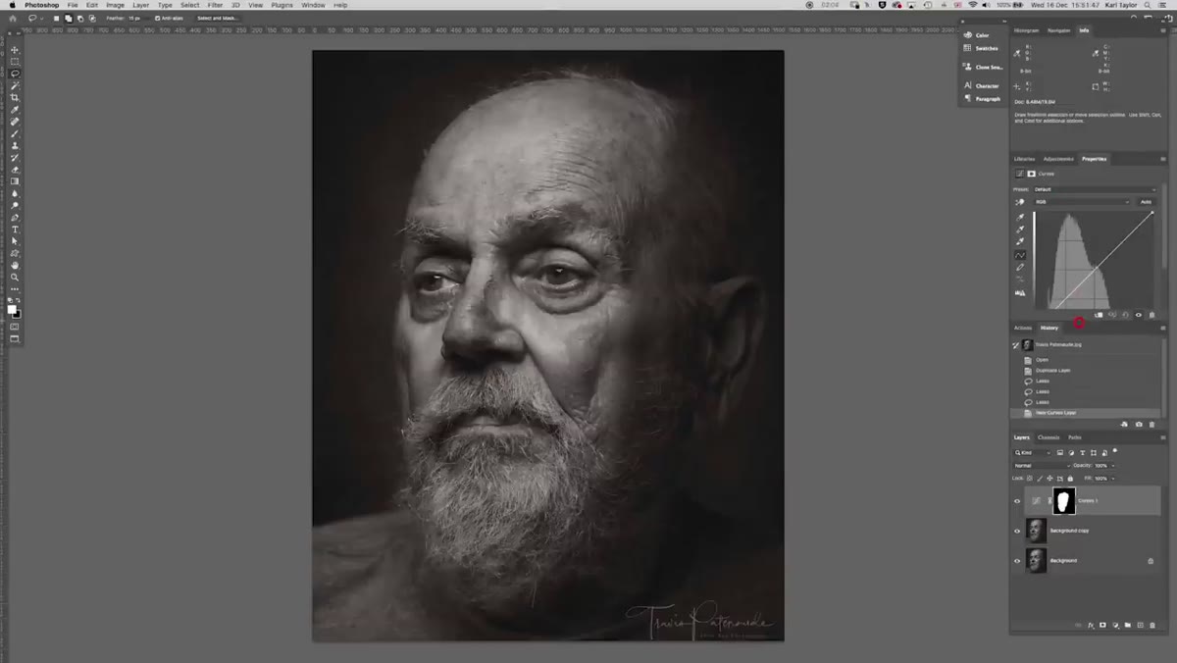The width and height of the screenshot is (1177, 663).
Task: Toggle lock transparent pixels
Action: click(x=1032, y=478)
